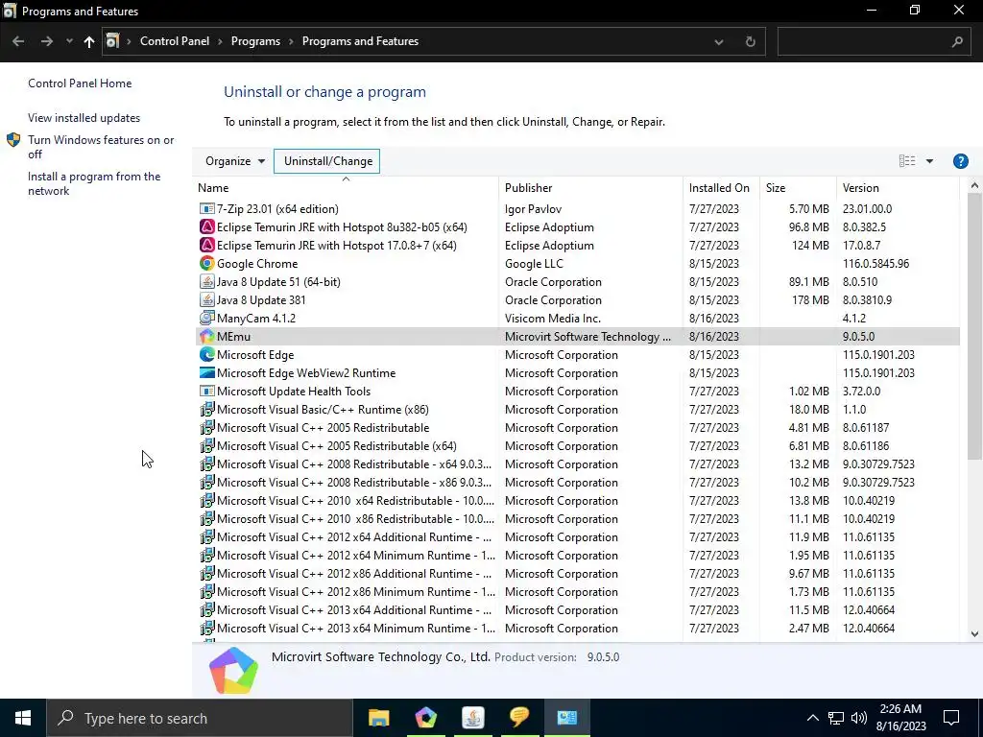Open recent locations dropdown arrow

pyautogui.click(x=69, y=41)
